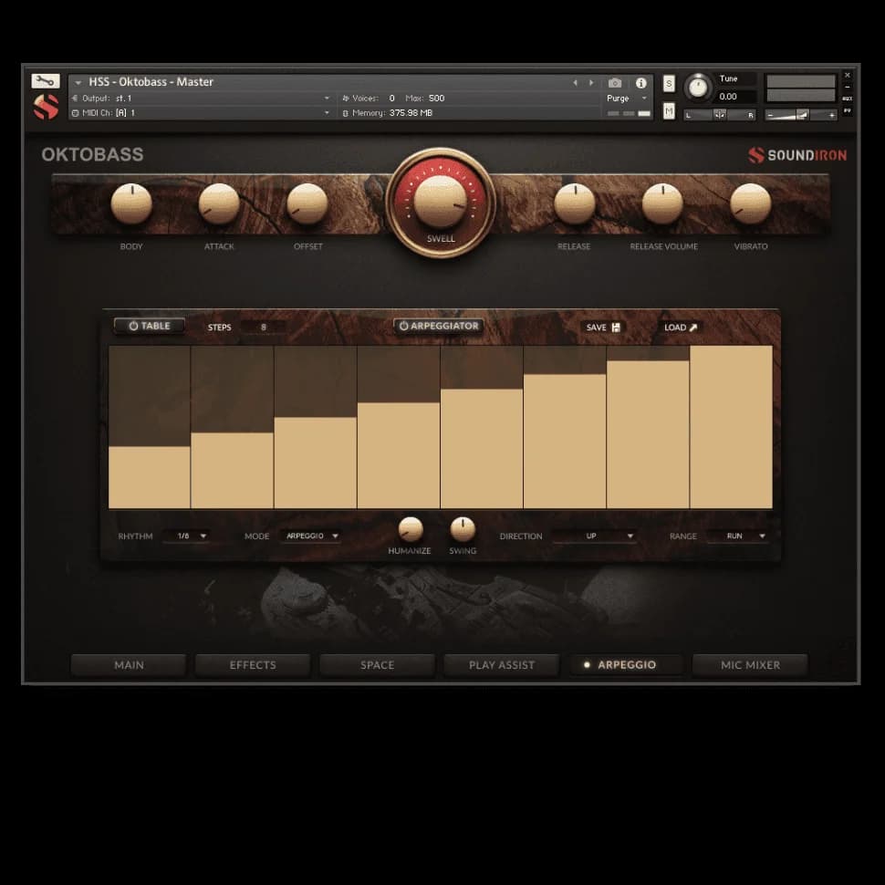Viewport: 885px width, 885px height.
Task: Adjust the SWING knob
Action: point(462,531)
